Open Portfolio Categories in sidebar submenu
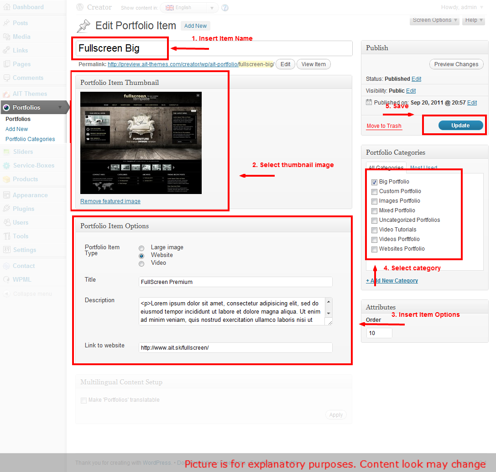Screen dimensions: 496x472 tap(30, 139)
